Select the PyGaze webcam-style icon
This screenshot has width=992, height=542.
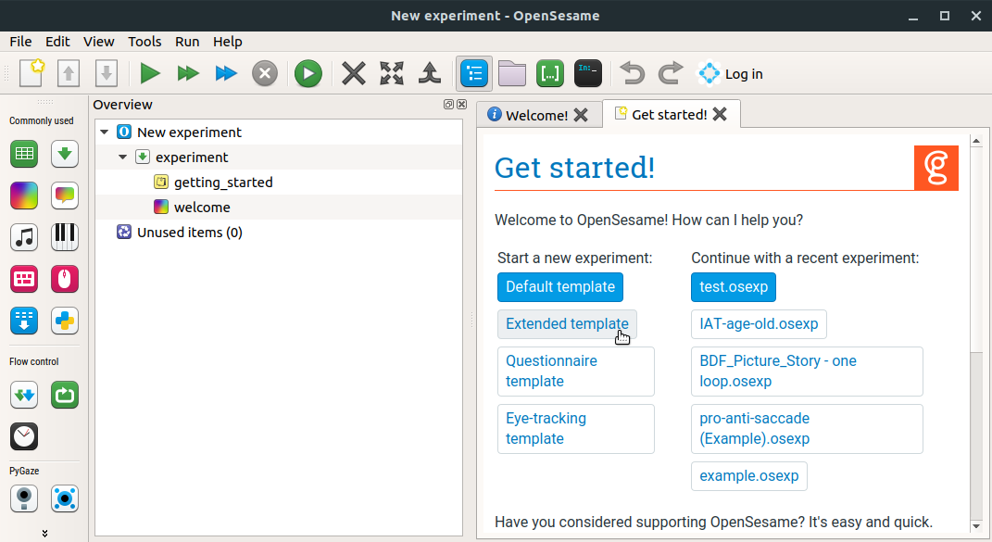(24, 499)
